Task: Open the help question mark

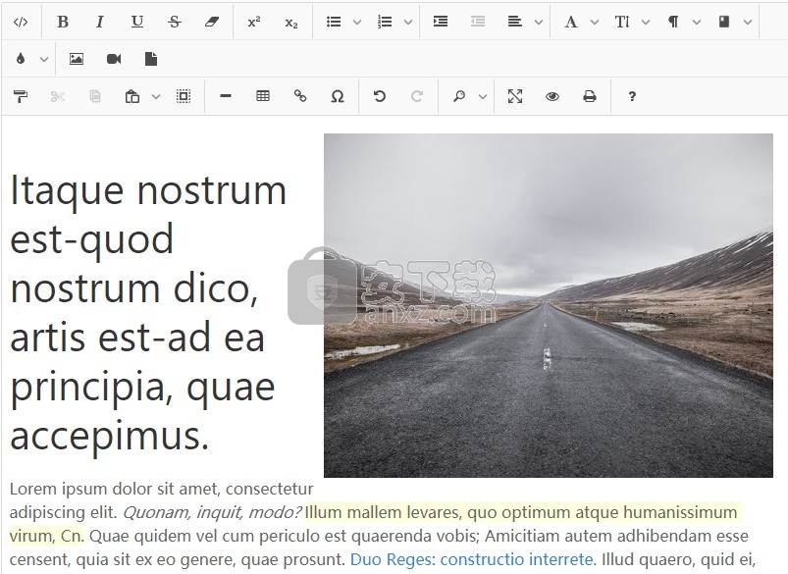Action: [632, 96]
